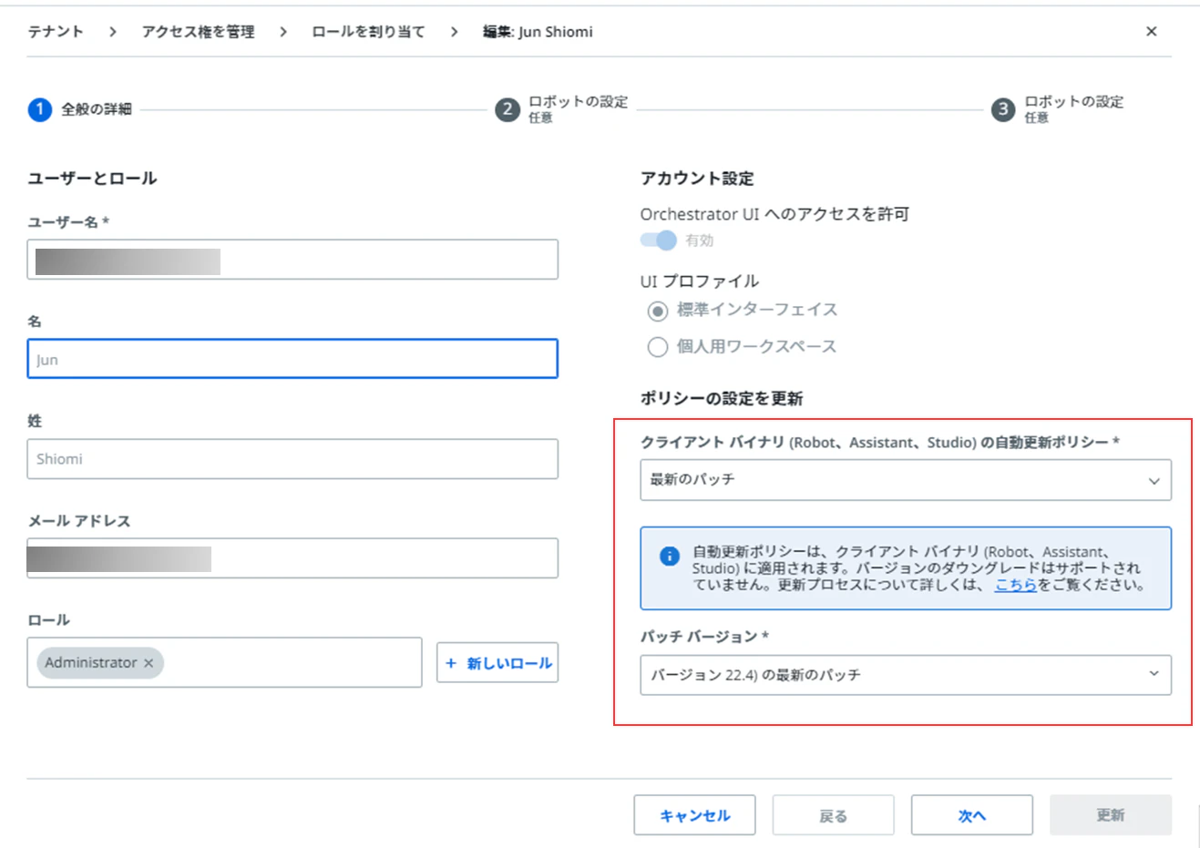This screenshot has width=1200, height=848.
Task: Toggle Orchestrator UI access switch
Action: tap(658, 240)
